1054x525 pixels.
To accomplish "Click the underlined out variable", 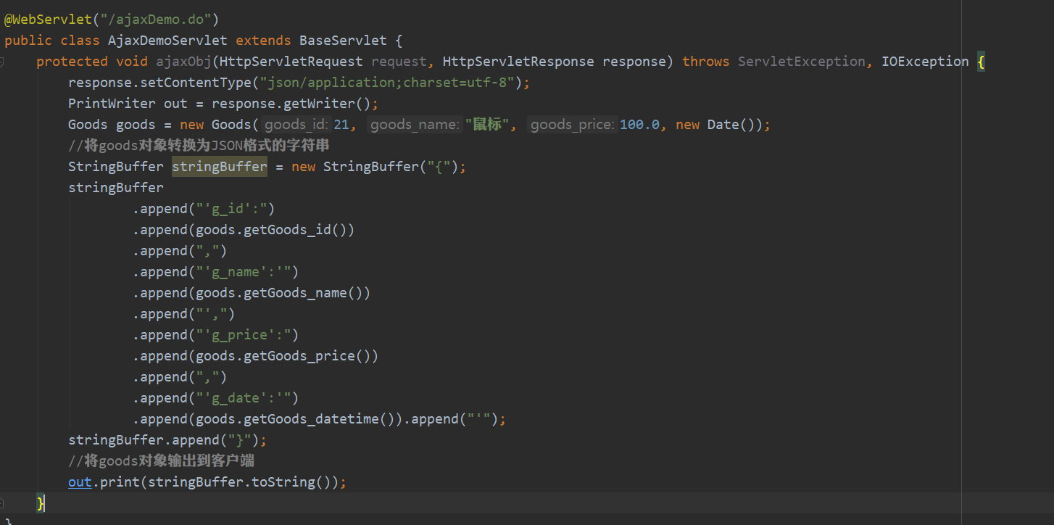I will click(80, 482).
